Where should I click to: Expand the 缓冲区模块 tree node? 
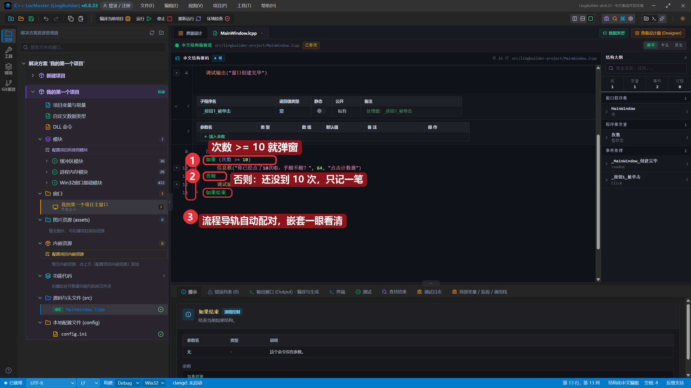tap(47, 161)
